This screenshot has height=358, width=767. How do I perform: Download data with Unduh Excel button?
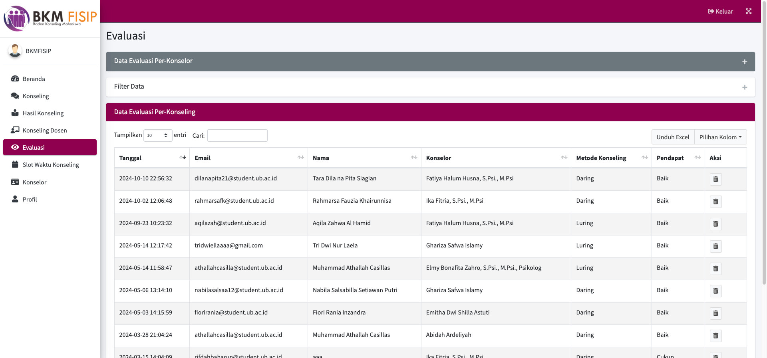pos(673,137)
